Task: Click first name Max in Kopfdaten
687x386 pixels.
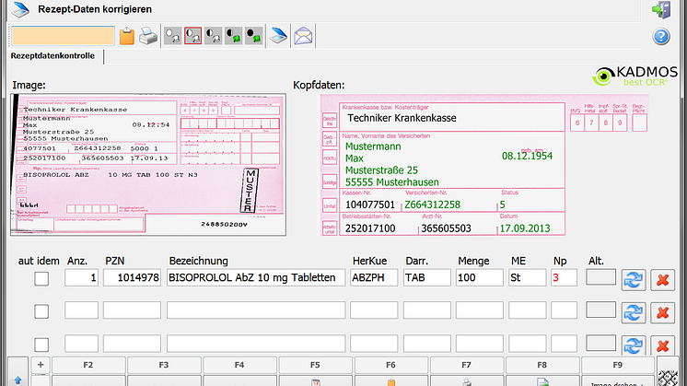Action: (x=355, y=158)
